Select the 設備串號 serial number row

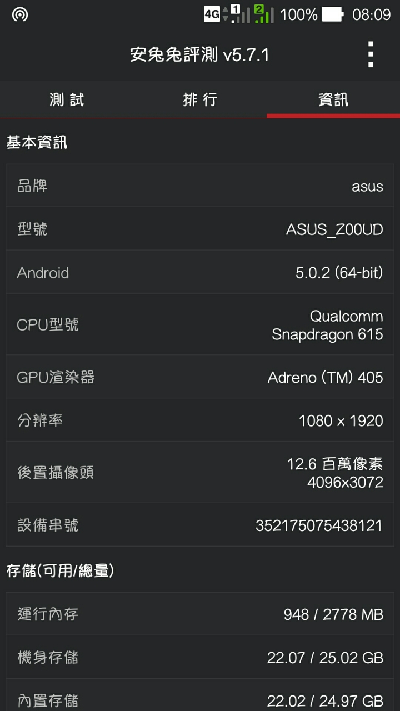tap(200, 525)
